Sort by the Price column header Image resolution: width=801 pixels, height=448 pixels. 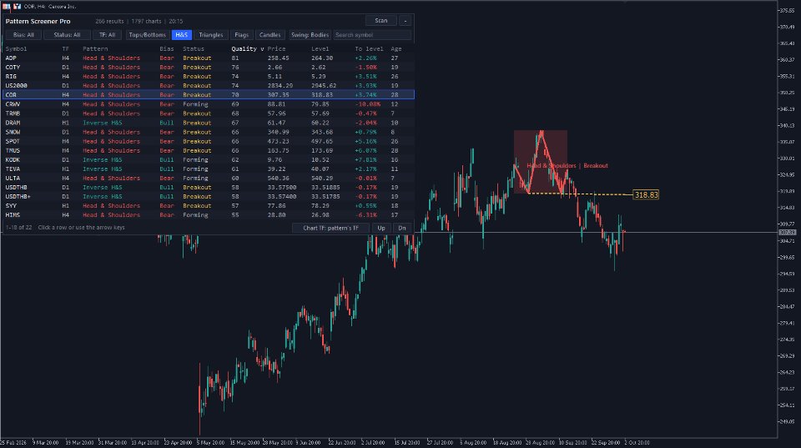pos(276,49)
